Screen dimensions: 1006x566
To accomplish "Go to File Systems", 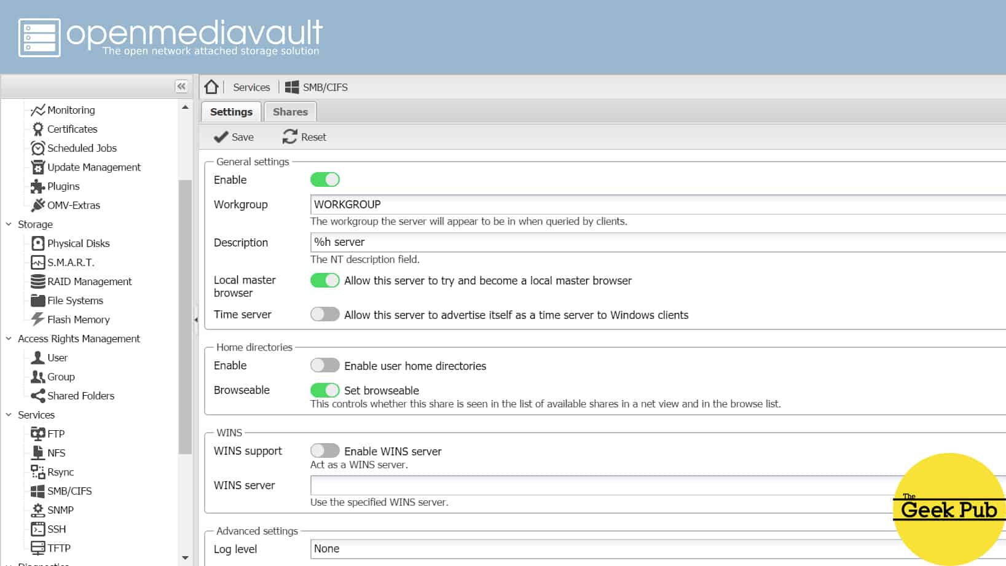I will [68, 301].
